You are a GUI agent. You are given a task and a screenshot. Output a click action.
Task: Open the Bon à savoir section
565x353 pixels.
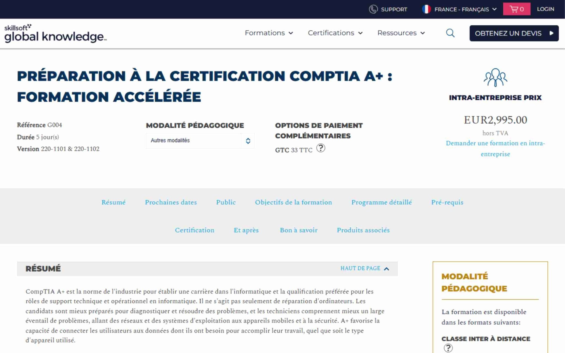[299, 230]
